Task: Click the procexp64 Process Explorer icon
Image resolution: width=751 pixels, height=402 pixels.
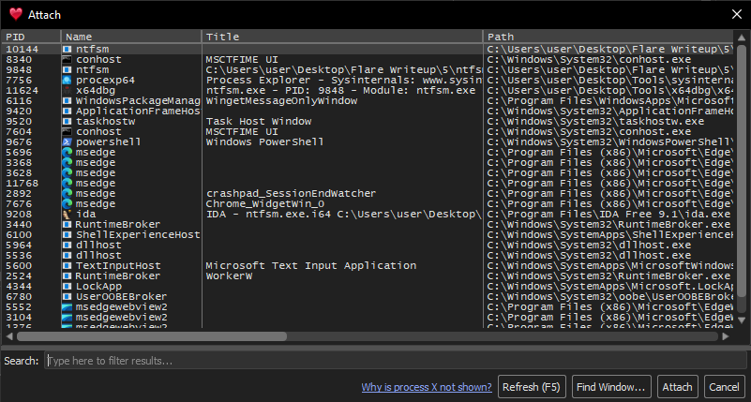Action: [x=68, y=80]
